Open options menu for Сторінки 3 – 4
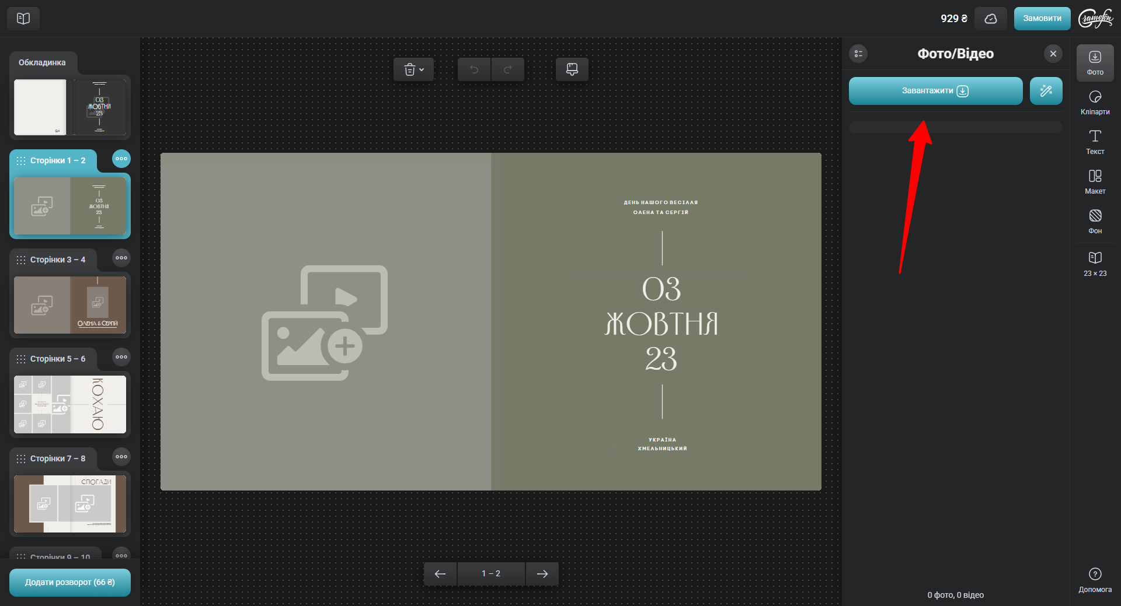This screenshot has height=606, width=1121. click(x=121, y=258)
